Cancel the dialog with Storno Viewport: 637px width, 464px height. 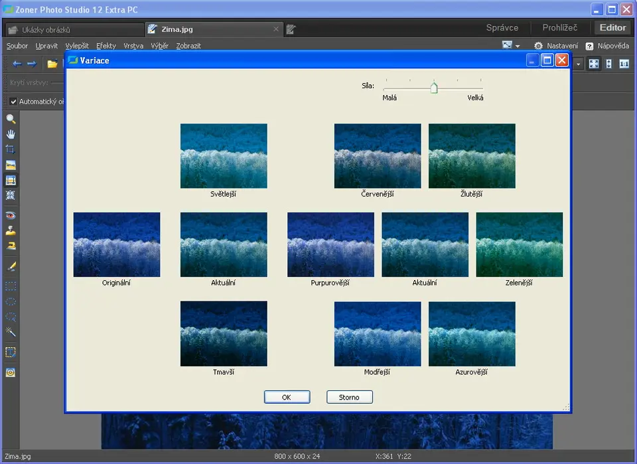tap(349, 397)
